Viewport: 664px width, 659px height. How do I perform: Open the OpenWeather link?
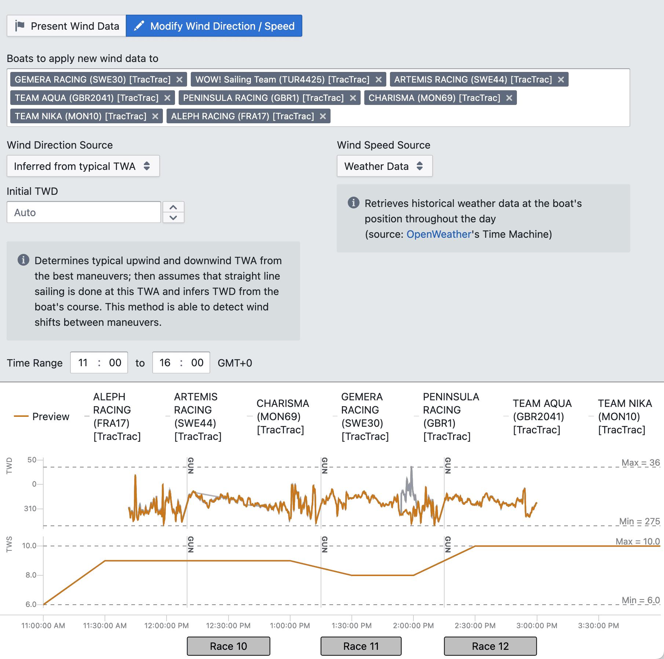[439, 234]
